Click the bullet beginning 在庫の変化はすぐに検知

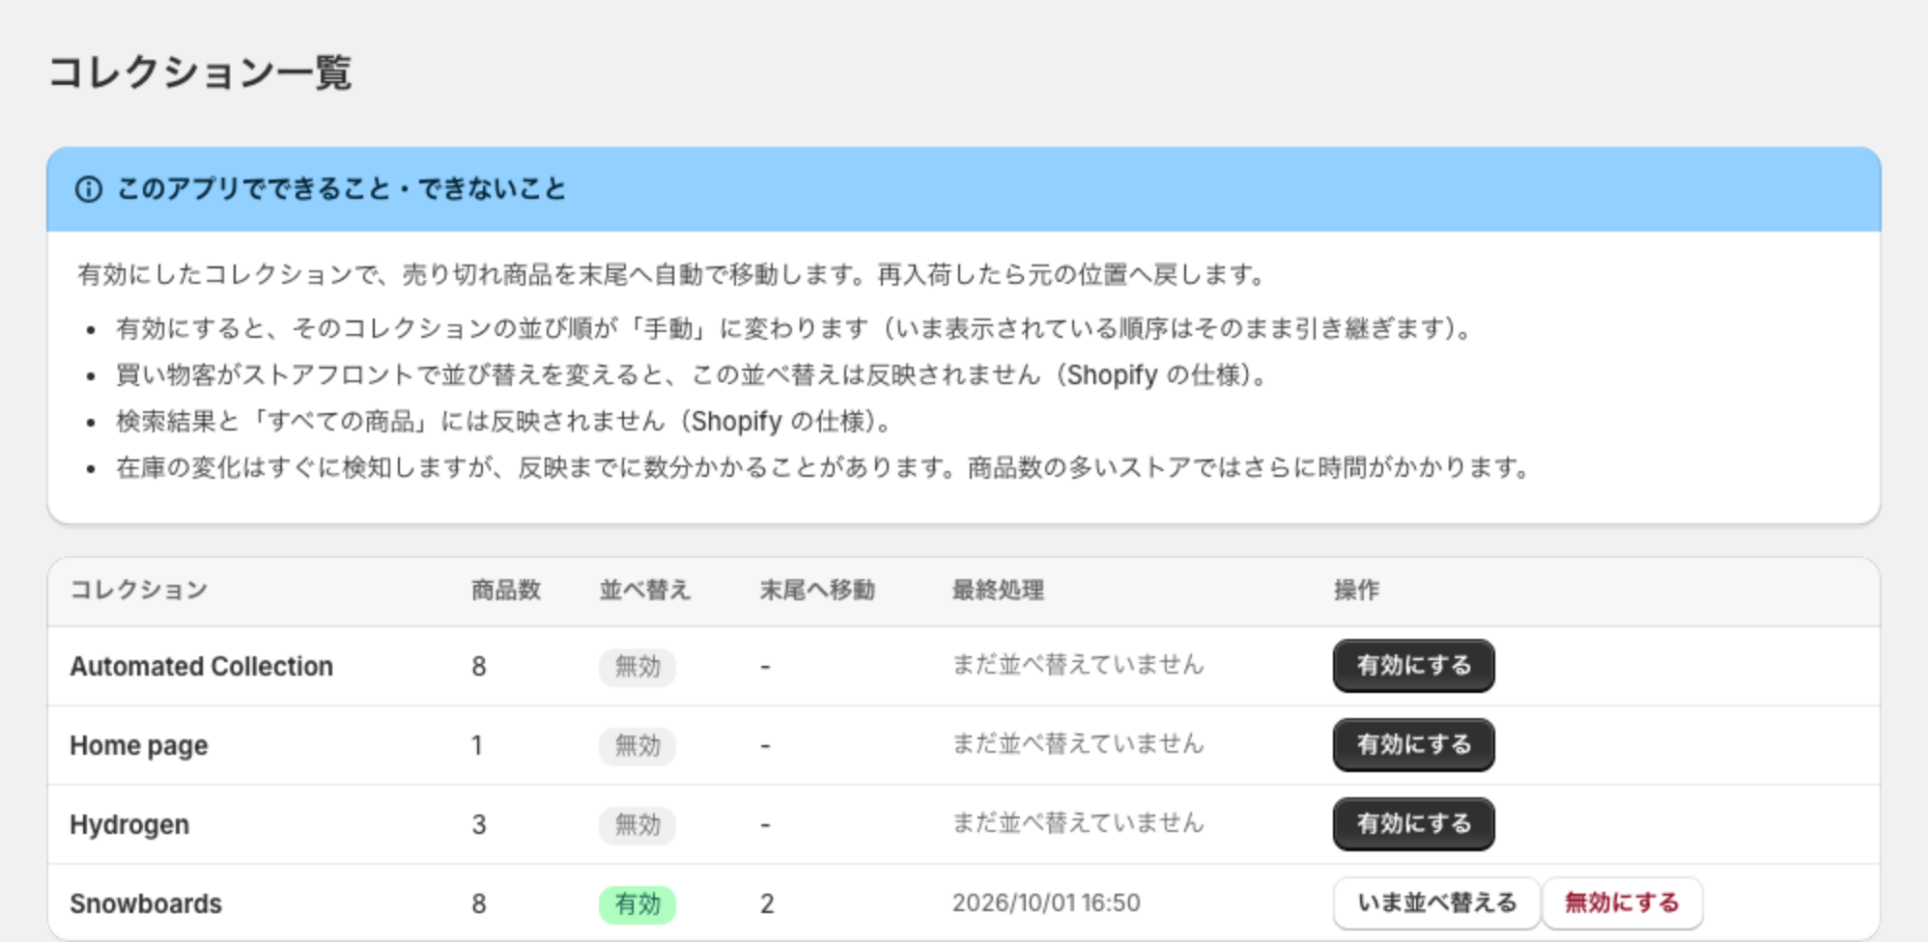point(825,468)
